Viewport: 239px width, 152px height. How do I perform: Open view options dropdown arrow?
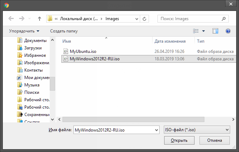coord(203,31)
